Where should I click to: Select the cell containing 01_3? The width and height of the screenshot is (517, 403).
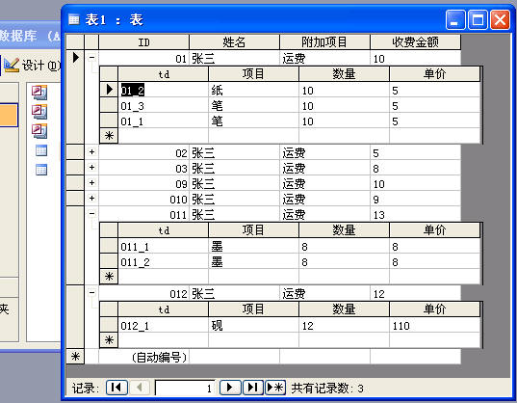(164, 106)
